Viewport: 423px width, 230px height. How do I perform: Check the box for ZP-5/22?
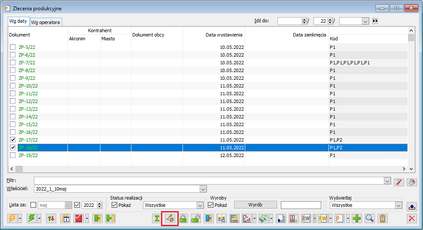(x=13, y=47)
